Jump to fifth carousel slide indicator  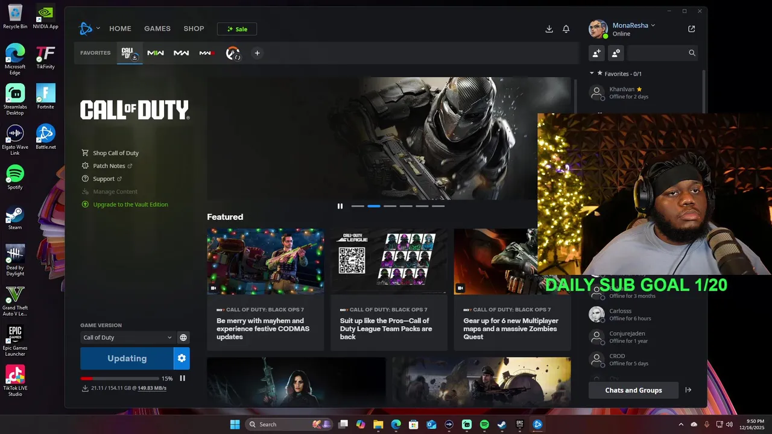(x=422, y=206)
